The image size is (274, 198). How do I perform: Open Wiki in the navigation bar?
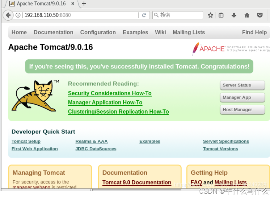(x=160, y=32)
